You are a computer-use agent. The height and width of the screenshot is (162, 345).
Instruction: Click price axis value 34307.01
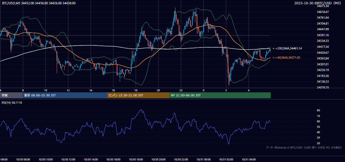[x=323, y=64]
